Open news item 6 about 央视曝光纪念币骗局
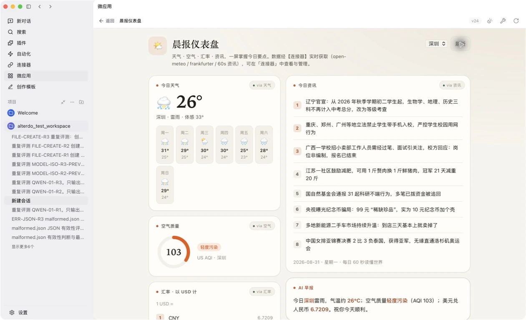The width and height of the screenshot is (526, 320). pyautogui.click(x=378, y=210)
